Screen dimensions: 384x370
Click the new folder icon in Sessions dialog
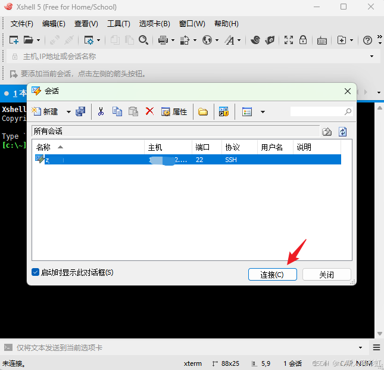coord(203,112)
